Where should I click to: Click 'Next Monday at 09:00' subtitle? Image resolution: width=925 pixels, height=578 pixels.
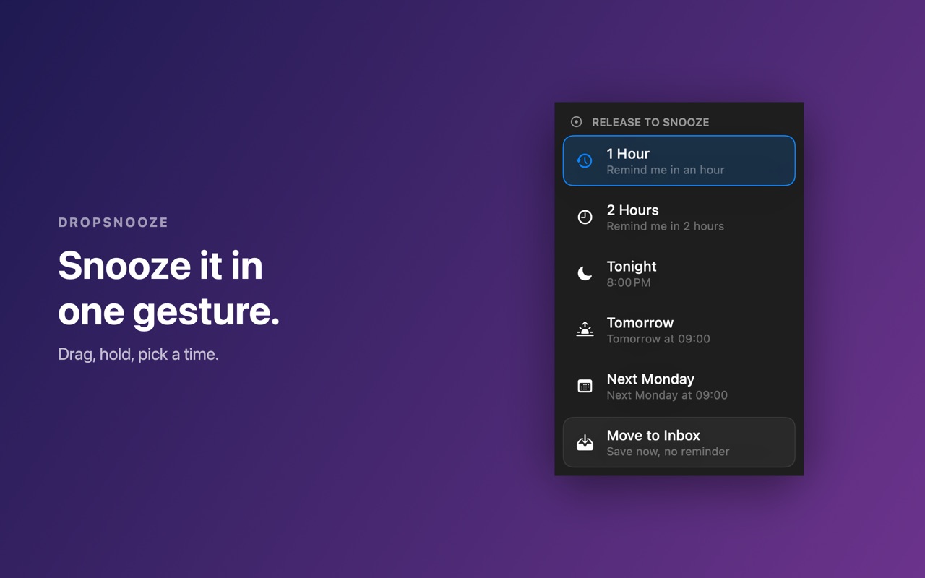[x=667, y=395]
